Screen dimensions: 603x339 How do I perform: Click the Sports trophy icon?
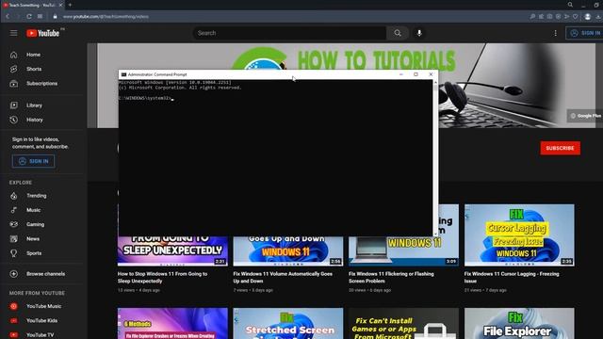click(x=14, y=253)
